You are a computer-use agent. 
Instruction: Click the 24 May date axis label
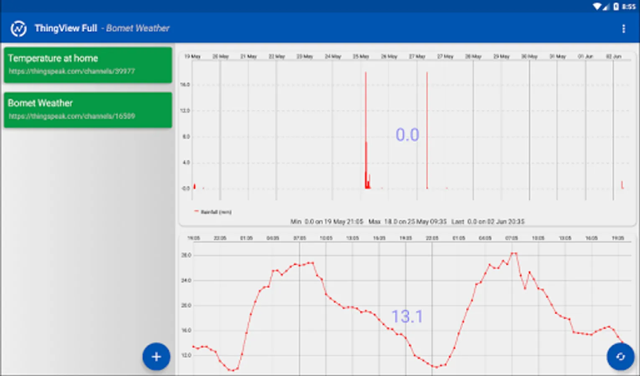(x=333, y=56)
